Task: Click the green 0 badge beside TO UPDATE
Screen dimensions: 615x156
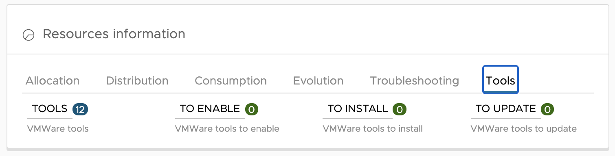Action: [547, 109]
